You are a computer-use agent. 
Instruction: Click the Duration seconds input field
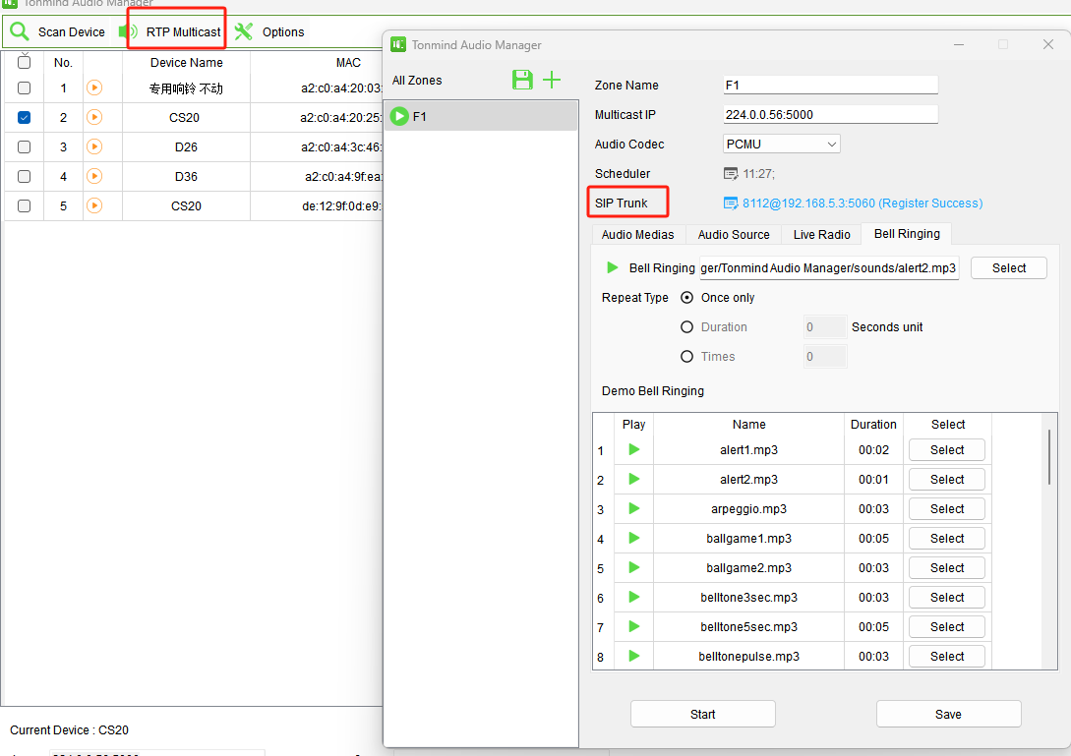coord(825,326)
